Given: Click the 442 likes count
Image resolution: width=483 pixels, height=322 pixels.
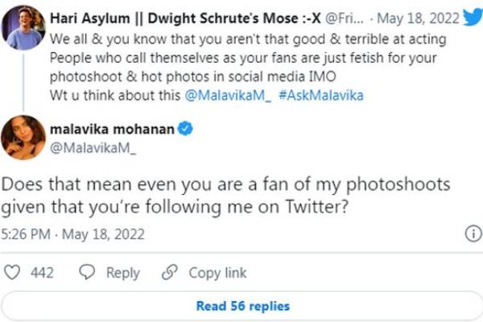Looking at the screenshot, I should point(42,273).
